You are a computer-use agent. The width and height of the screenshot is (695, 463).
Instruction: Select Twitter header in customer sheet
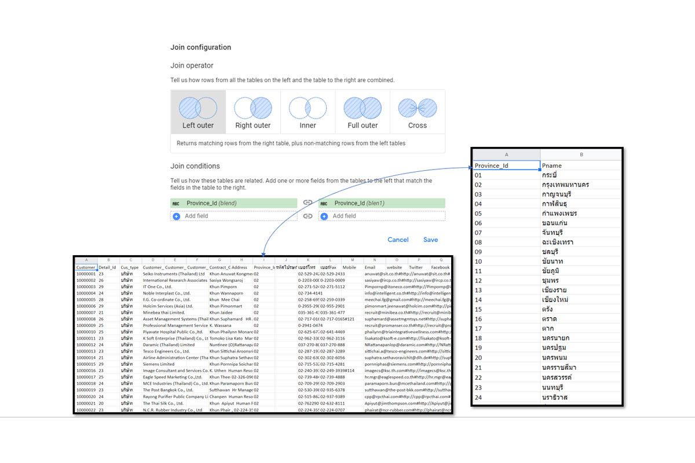(x=419, y=267)
